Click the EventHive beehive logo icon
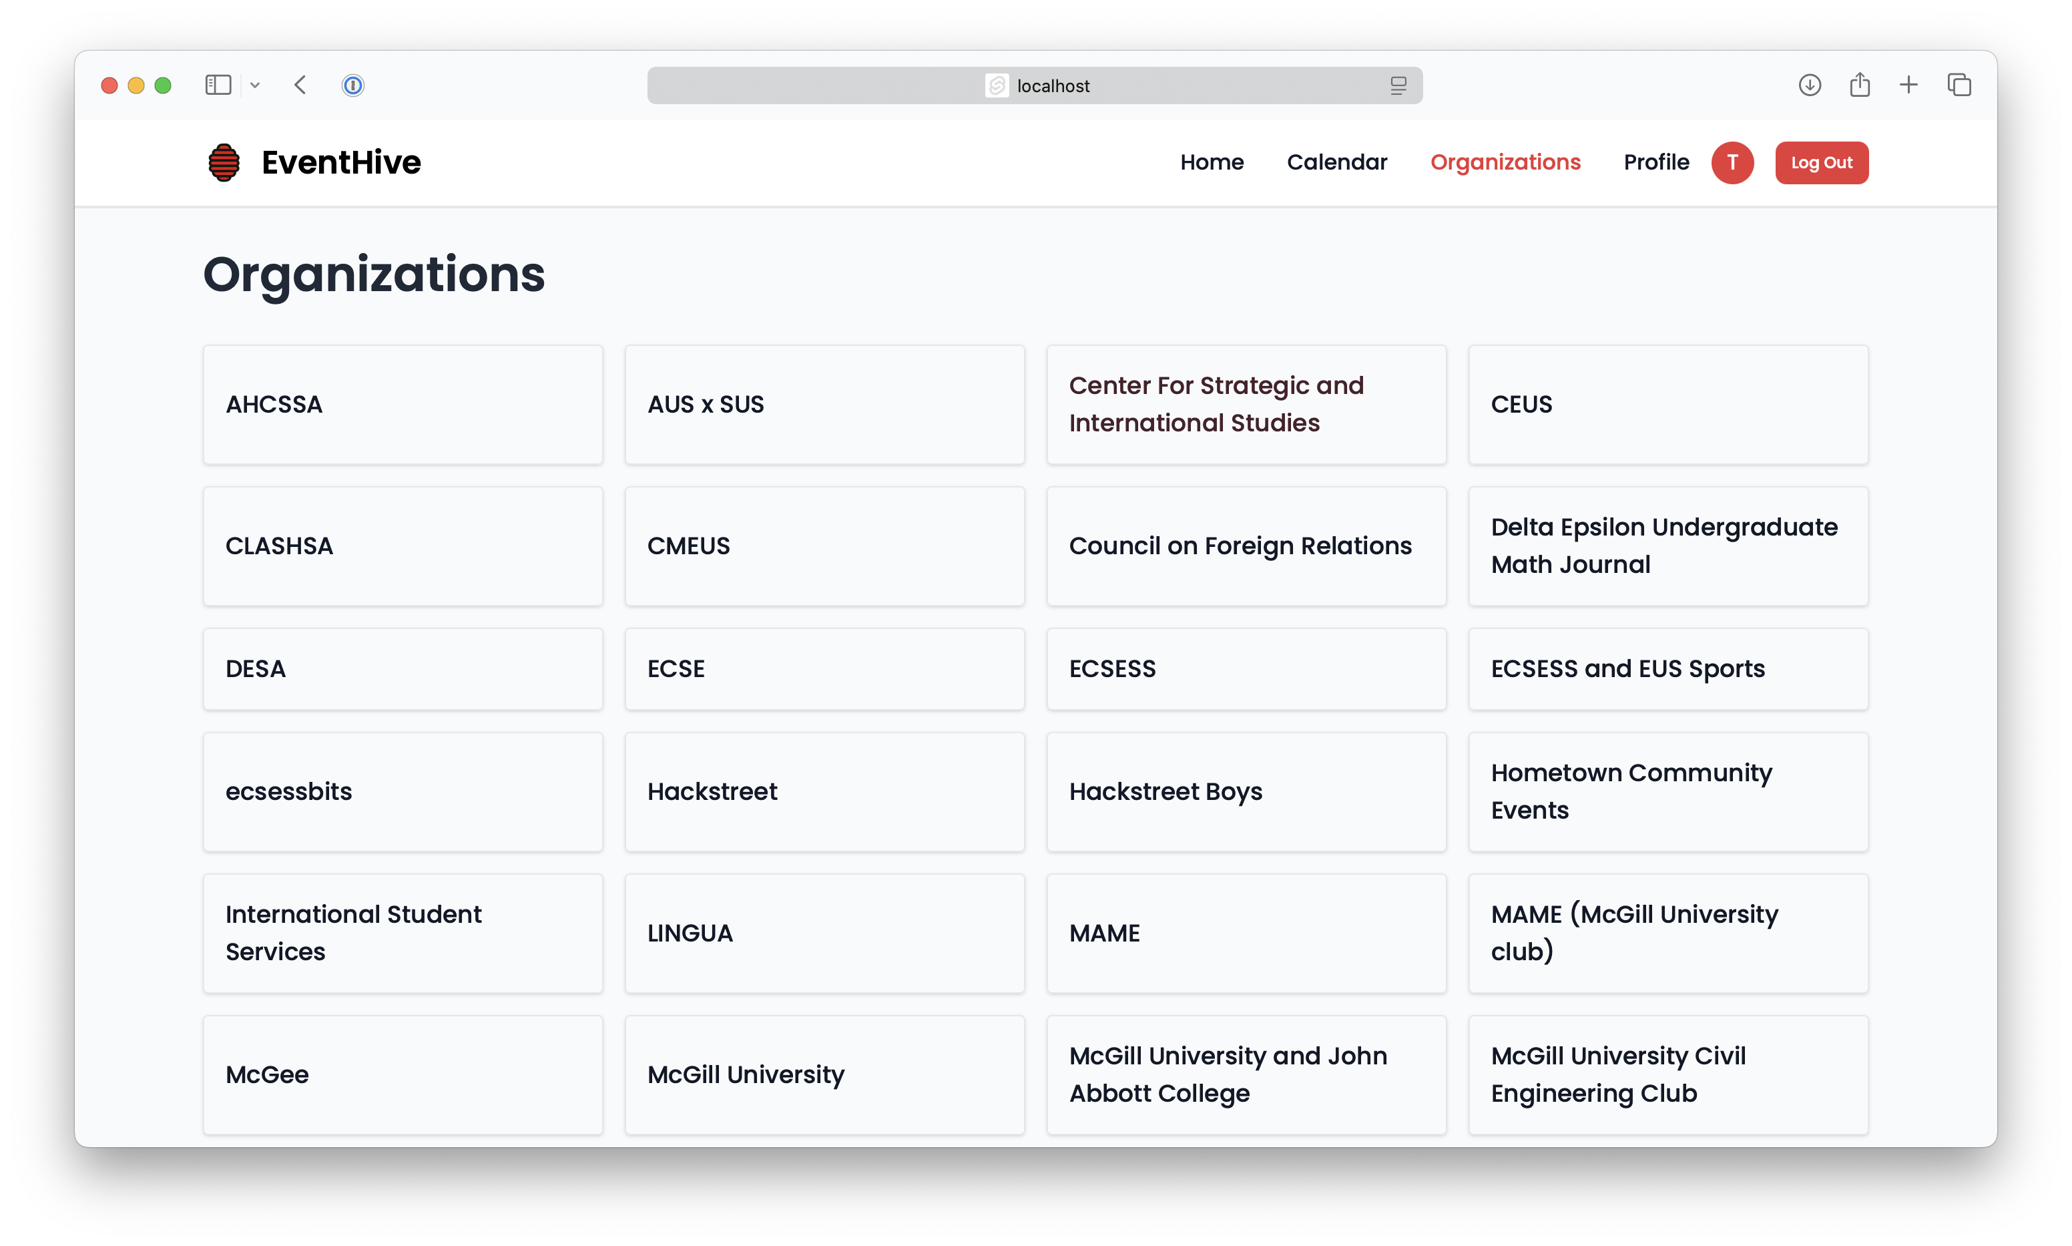Viewport: 2072px width, 1246px height. coord(224,162)
